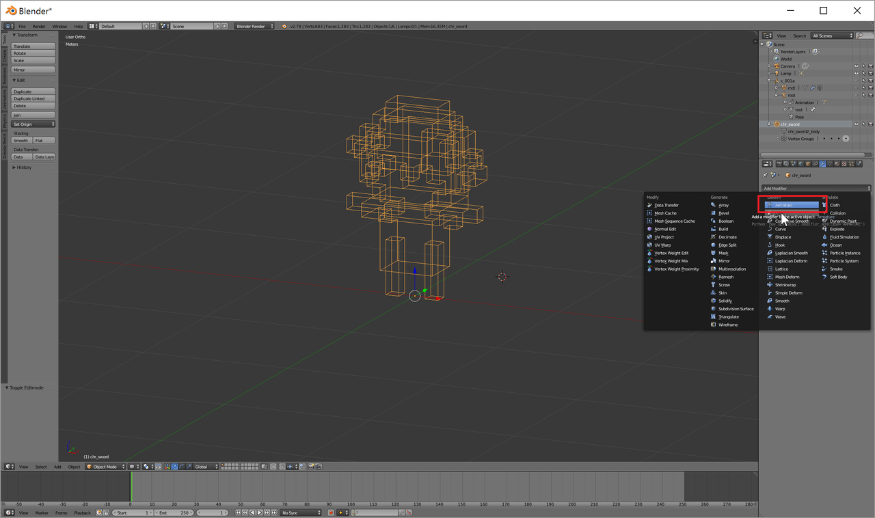
Task: Choose the Subdivision Surface modifier
Action: coord(732,309)
